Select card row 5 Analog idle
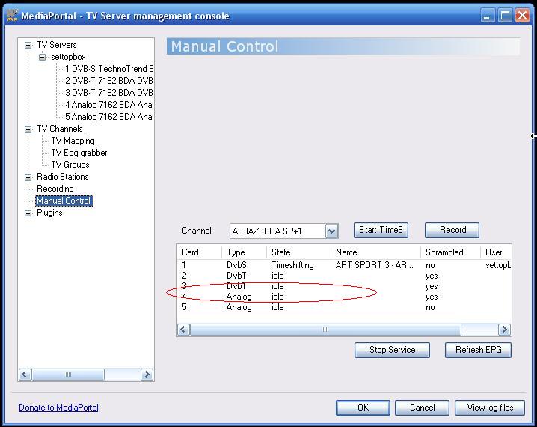 click(344, 308)
